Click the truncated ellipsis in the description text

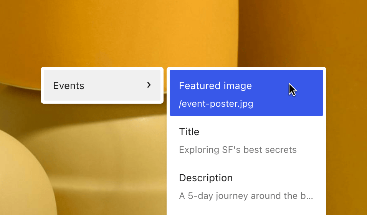[x=311, y=197]
